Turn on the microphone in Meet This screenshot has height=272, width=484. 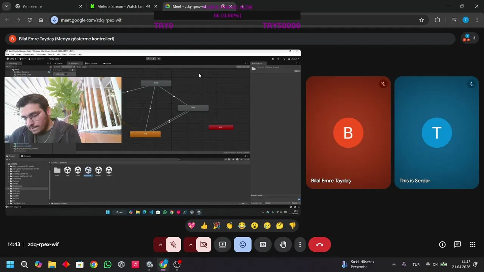click(x=173, y=244)
